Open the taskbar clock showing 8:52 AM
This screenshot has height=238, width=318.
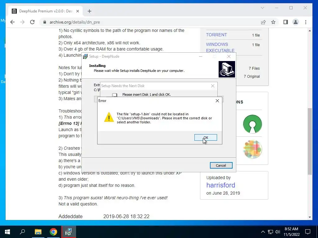click(x=291, y=232)
